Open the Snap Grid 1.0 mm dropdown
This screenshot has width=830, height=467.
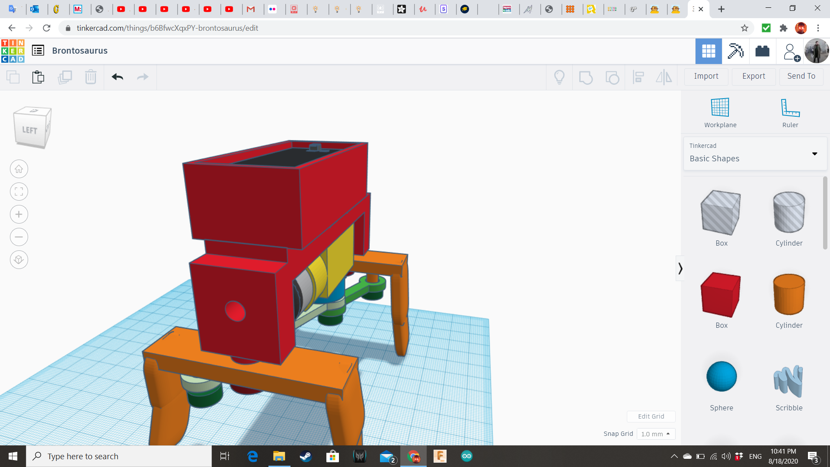coord(655,434)
